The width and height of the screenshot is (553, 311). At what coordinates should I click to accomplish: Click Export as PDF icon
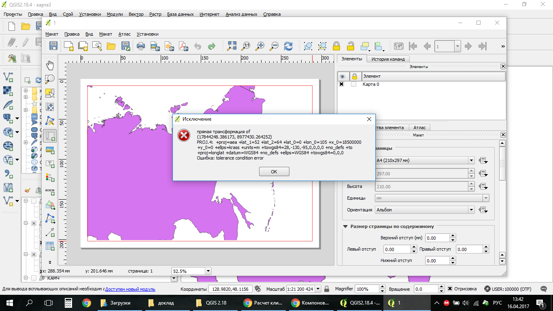pos(183,46)
